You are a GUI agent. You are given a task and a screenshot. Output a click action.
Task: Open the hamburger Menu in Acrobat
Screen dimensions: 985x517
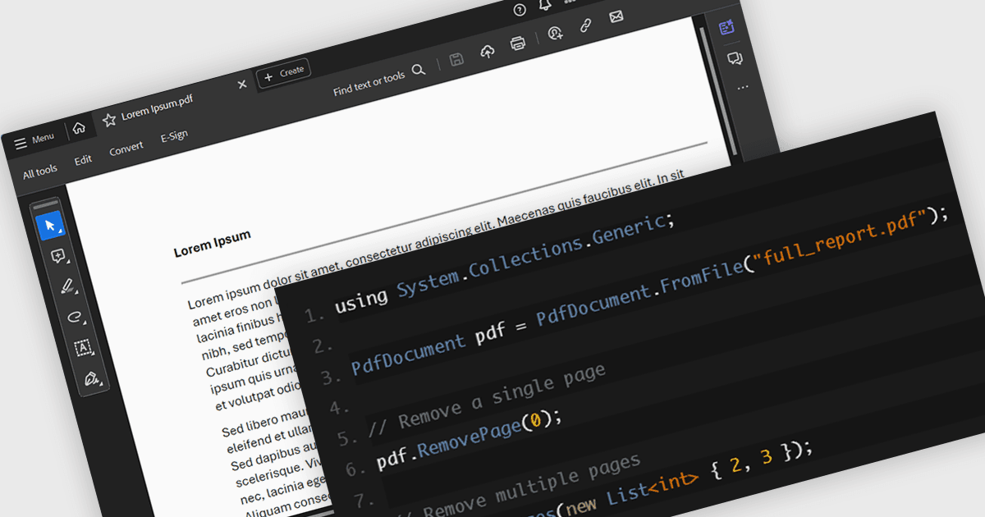pos(34,140)
